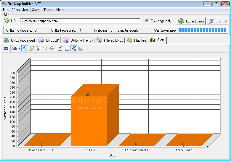The height and width of the screenshot is (161, 231).
Task: Maximize the Site Map Builder window
Action: [216, 4]
